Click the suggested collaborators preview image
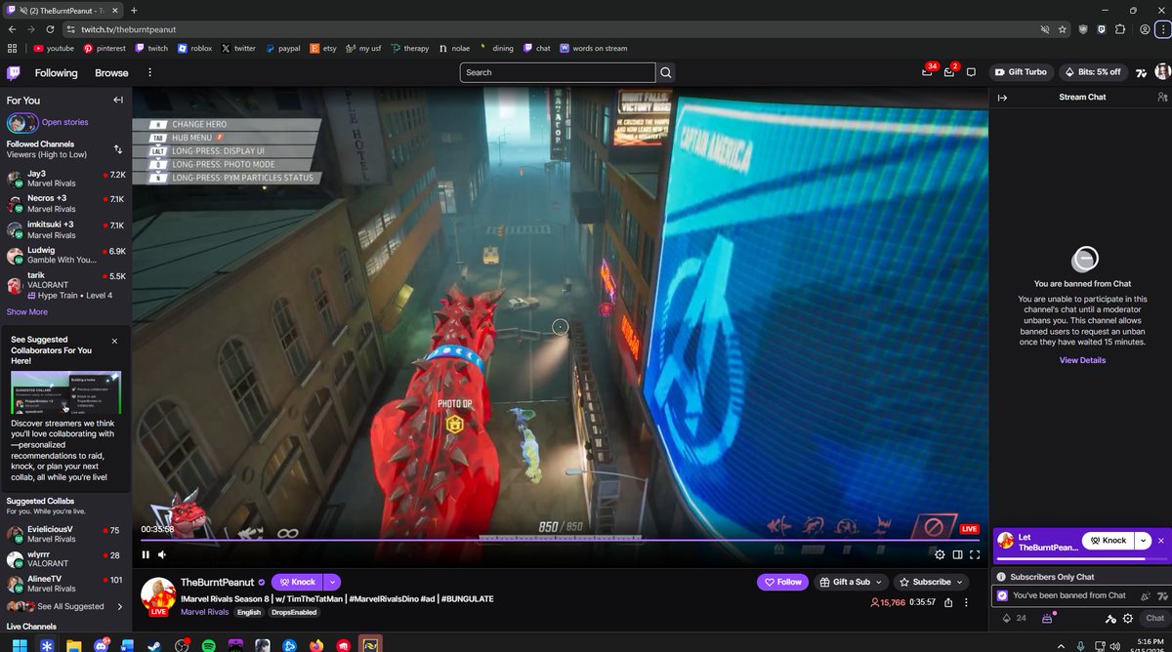Image resolution: width=1172 pixels, height=652 pixels. coord(65,392)
